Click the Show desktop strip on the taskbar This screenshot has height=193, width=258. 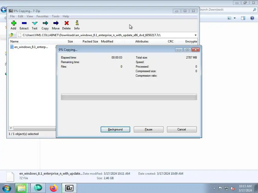(256, 188)
